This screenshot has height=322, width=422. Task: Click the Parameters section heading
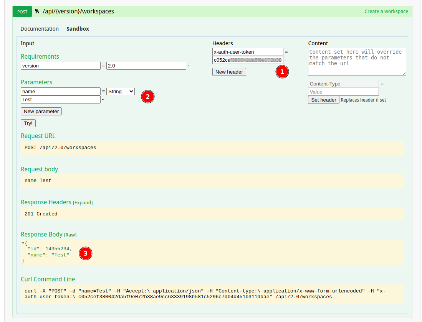[x=36, y=82]
